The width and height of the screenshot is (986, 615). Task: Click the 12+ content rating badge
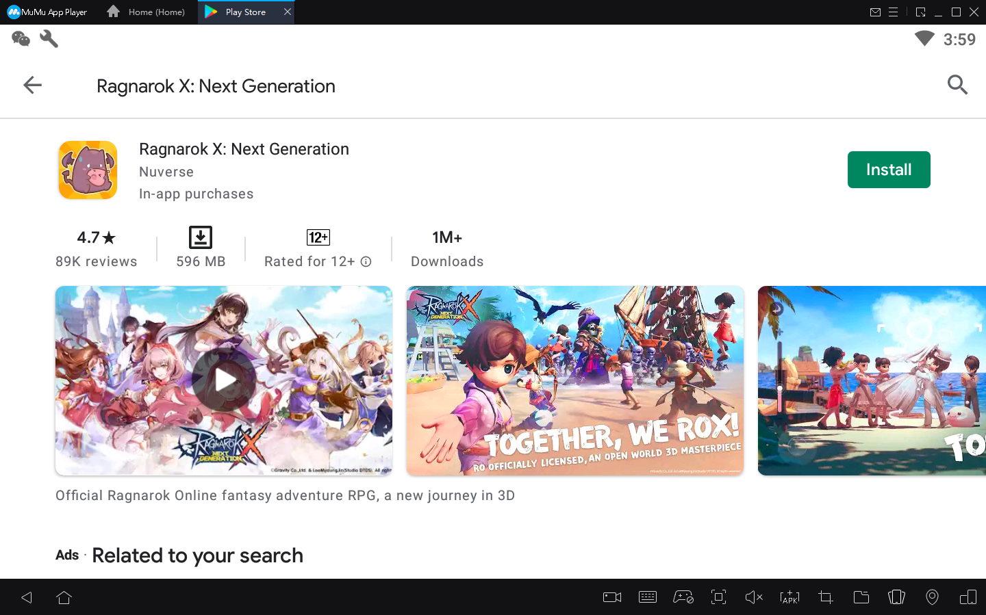(x=318, y=237)
